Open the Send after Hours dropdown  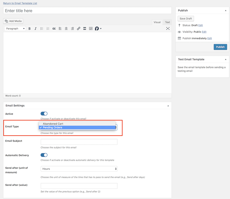pyautogui.click(x=79, y=169)
